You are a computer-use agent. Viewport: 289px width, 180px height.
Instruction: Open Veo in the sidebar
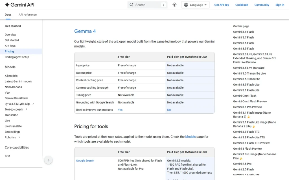(7, 93)
